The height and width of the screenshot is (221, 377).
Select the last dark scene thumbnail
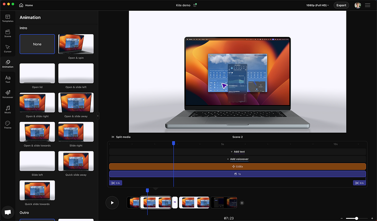tap(224, 203)
